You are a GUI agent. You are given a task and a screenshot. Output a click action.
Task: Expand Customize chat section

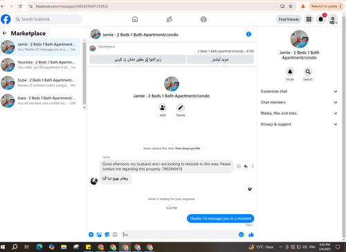(x=299, y=91)
